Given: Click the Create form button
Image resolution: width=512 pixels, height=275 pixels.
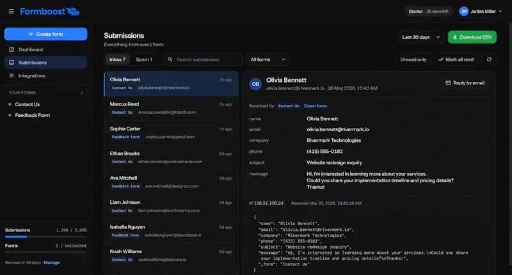Looking at the screenshot, I should pos(45,34).
